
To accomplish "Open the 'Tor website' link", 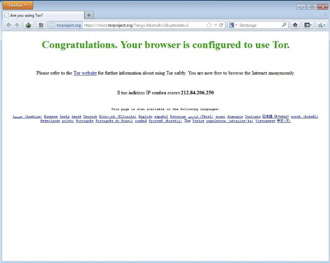I will click(85, 73).
